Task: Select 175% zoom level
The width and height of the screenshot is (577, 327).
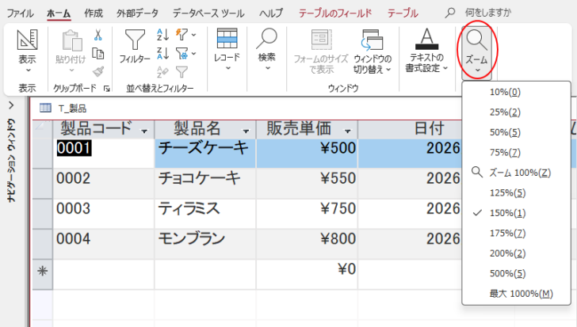Action: [x=516, y=234]
